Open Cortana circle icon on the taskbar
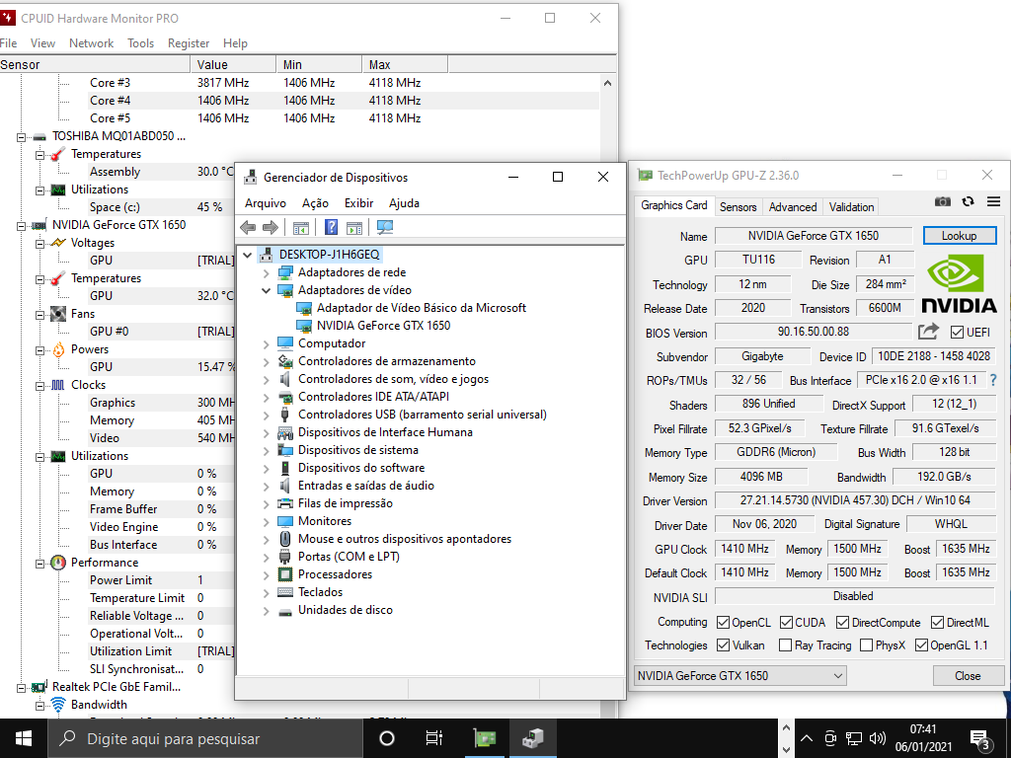The width and height of the screenshot is (1011, 758). click(387, 738)
